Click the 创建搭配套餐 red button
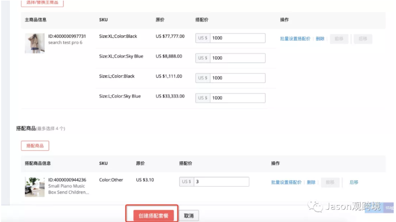396x222 pixels. tap(153, 216)
